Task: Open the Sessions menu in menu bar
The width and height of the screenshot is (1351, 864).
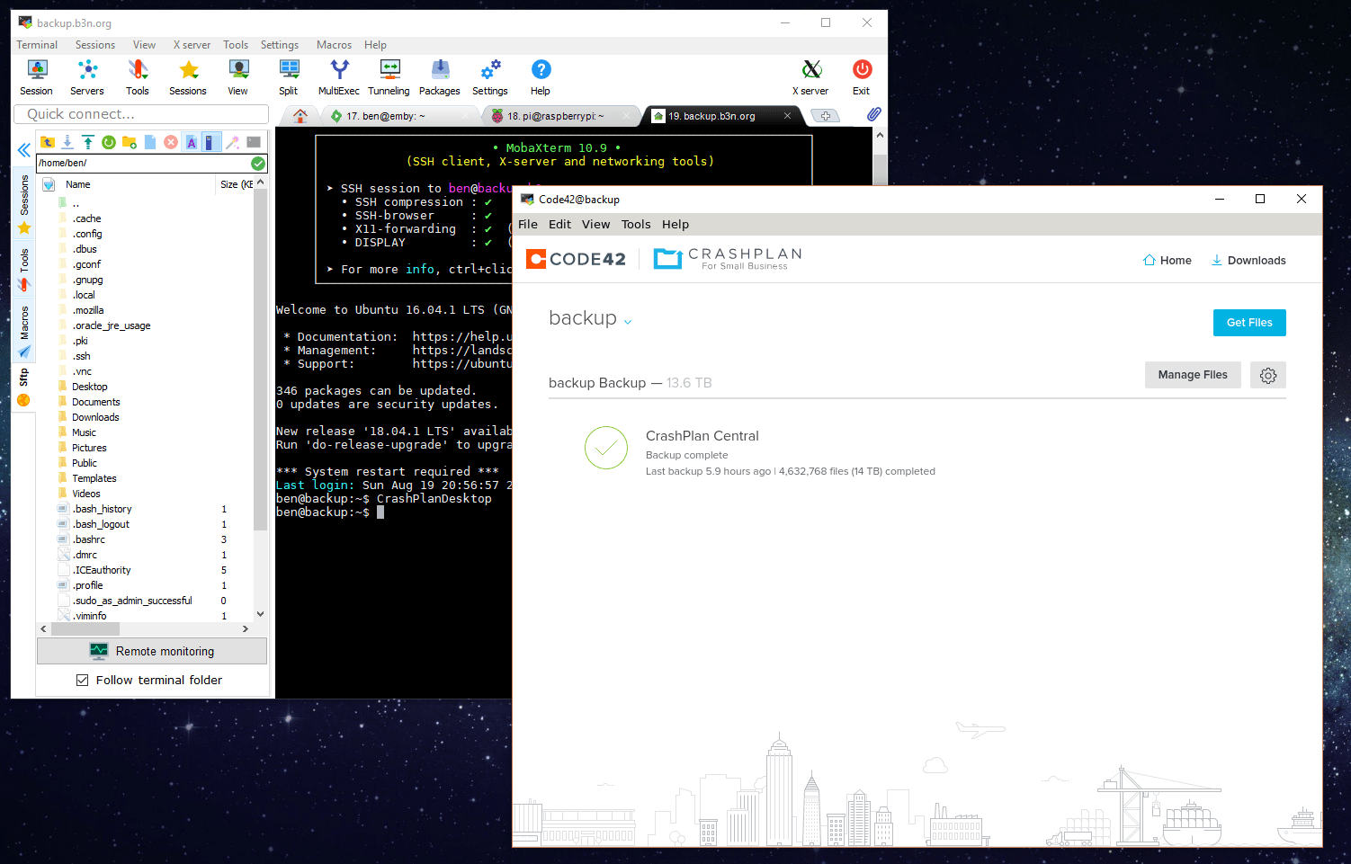Action: point(95,45)
